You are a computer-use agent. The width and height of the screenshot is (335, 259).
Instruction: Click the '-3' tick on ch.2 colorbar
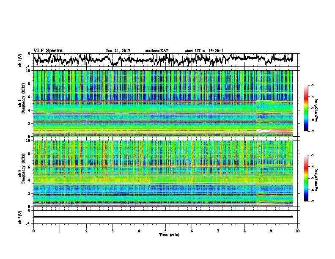tap(312, 155)
